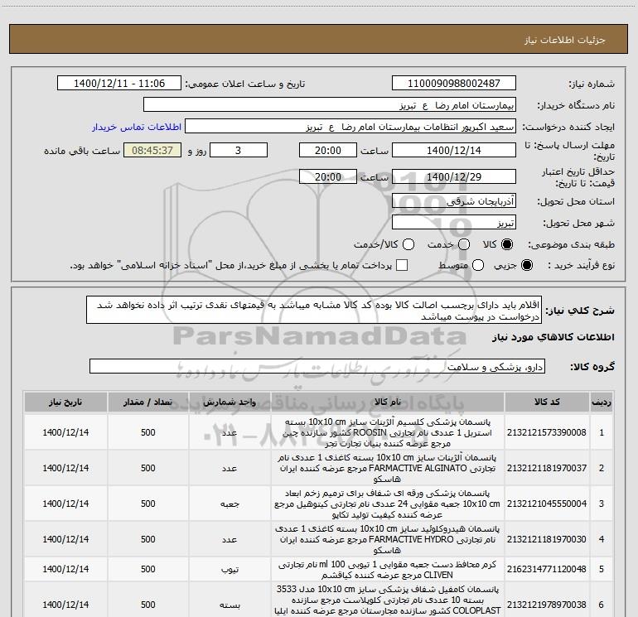Screen dimensions: 638x617
Task: Click the delivery city field تبریز
Action: (x=454, y=223)
